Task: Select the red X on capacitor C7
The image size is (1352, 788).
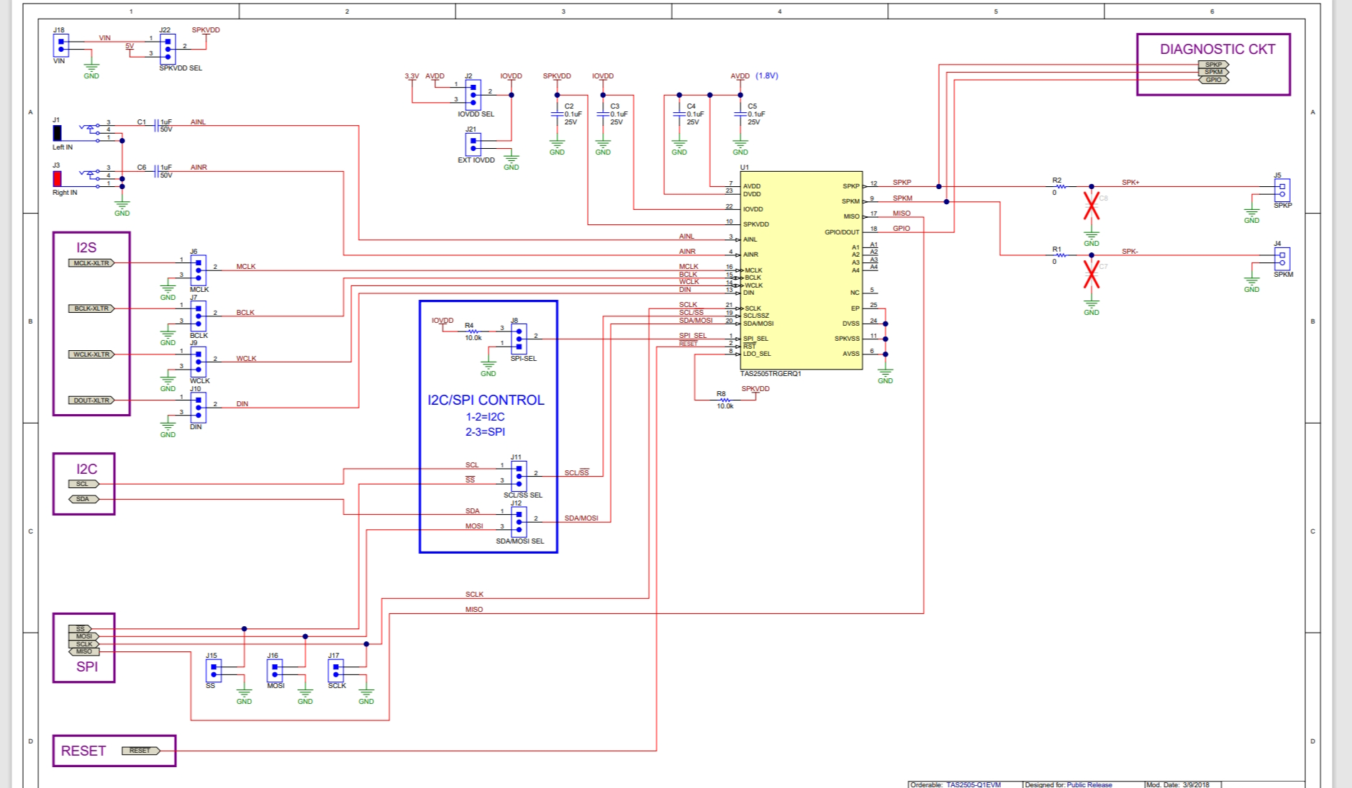Action: pos(1092,275)
